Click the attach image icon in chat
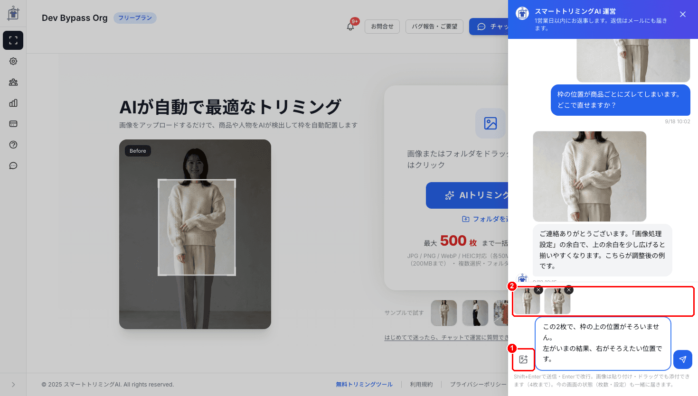The width and height of the screenshot is (698, 396). pos(524,359)
